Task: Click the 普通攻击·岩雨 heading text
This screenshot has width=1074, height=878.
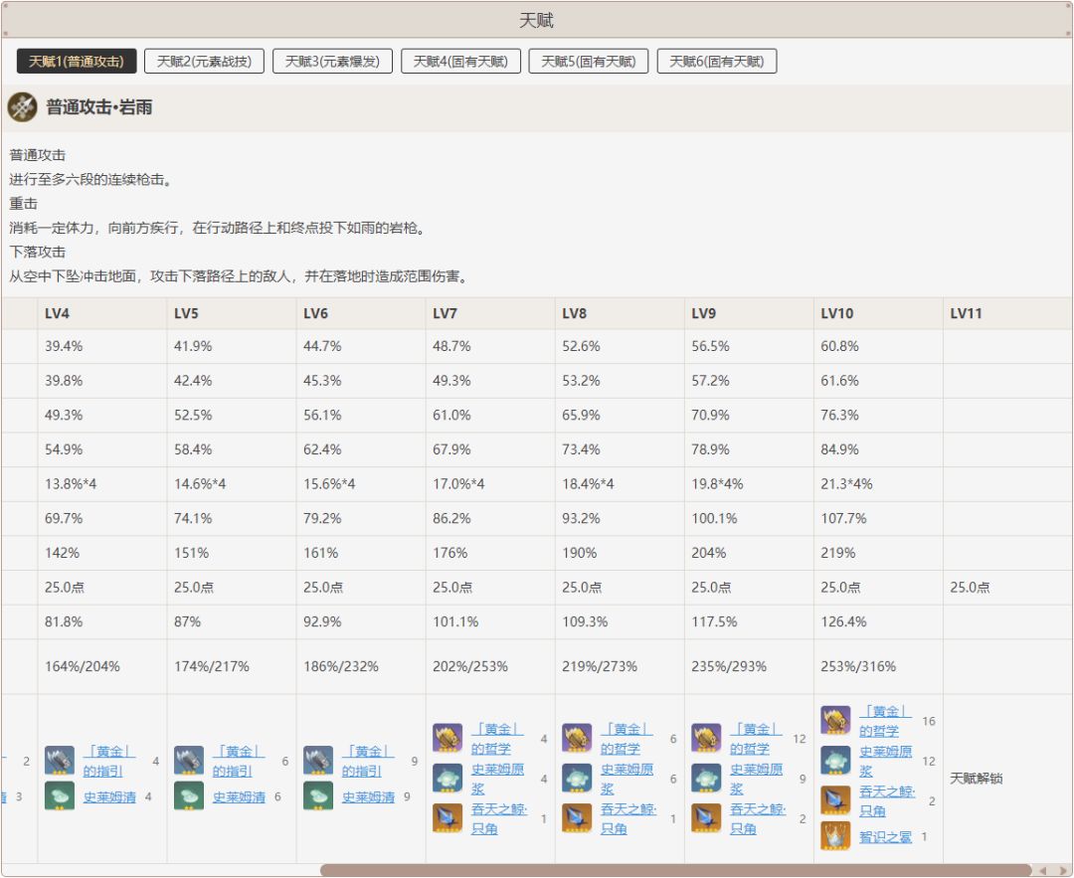Action: click(x=99, y=106)
